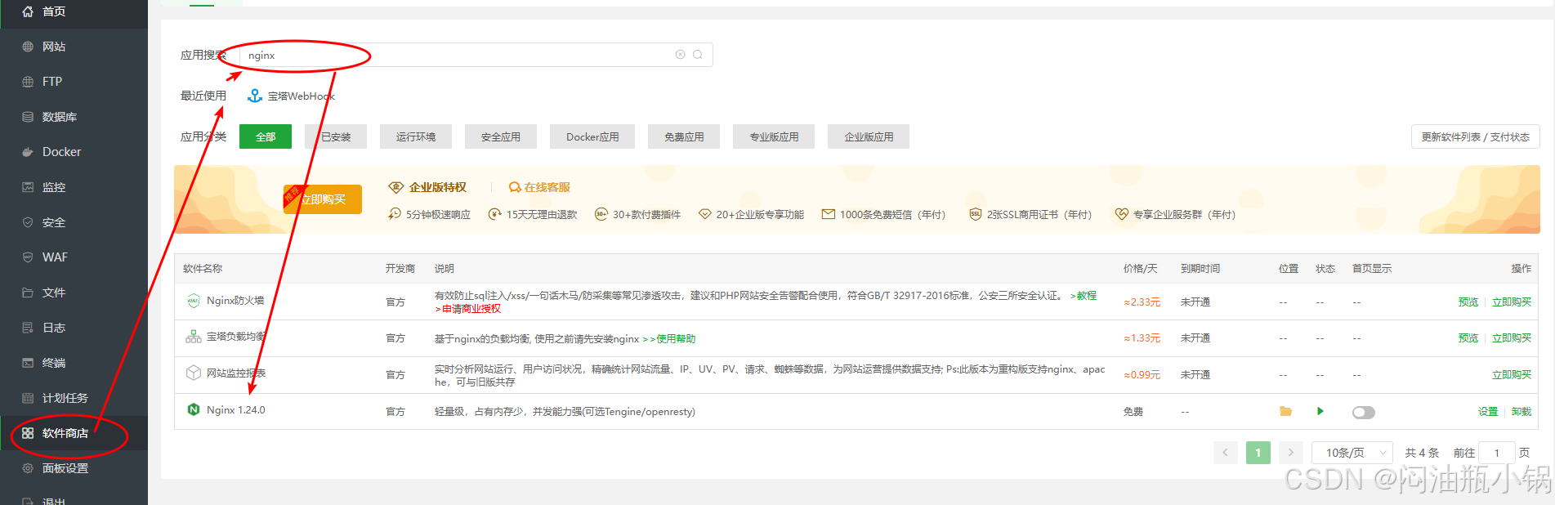Select the Docker应用 category tab
This screenshot has height=505, width=1555.
[x=592, y=137]
